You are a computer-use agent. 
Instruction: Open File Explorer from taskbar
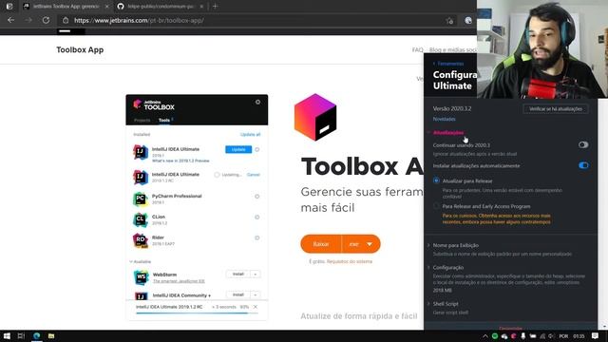pos(51,336)
